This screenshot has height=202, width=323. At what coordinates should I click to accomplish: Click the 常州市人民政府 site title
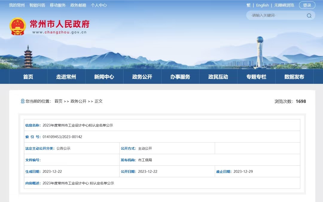(60, 24)
